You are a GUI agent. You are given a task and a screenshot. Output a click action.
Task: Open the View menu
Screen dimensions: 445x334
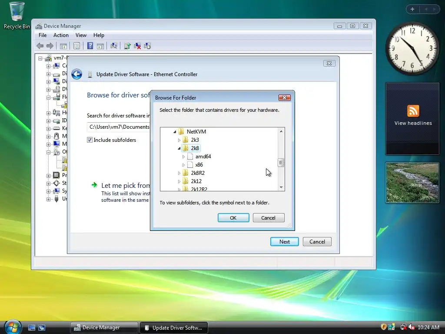81,35
